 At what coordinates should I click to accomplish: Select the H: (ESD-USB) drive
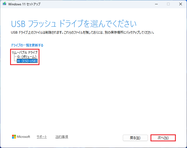(27, 61)
